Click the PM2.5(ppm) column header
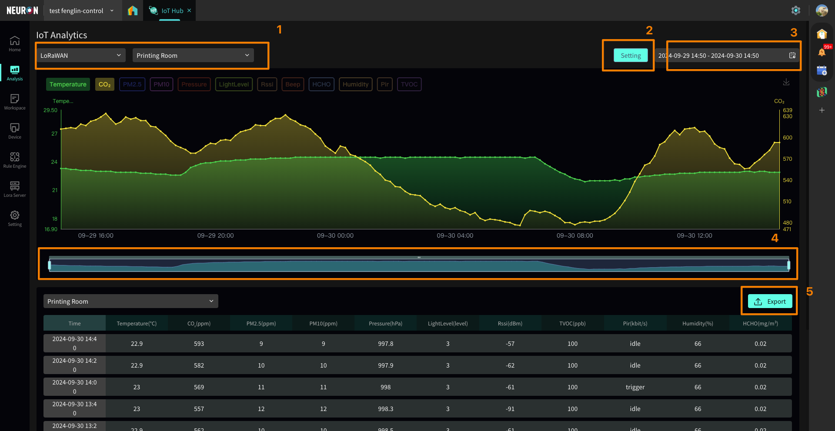835x431 pixels. click(261, 323)
